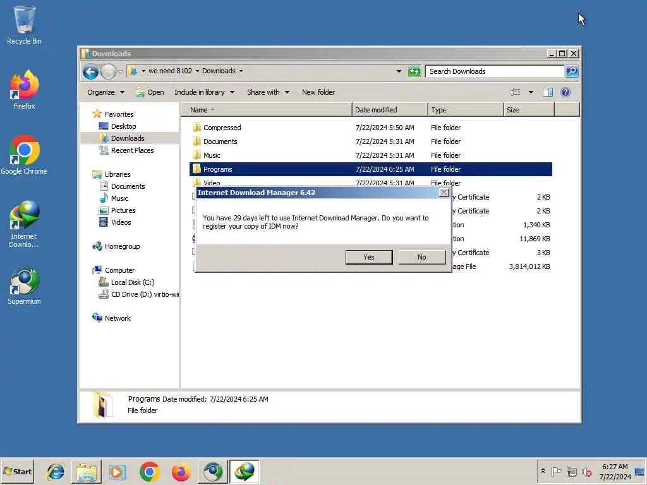This screenshot has width=647, height=485.
Task: Open the Share with menu
Action: coord(268,92)
